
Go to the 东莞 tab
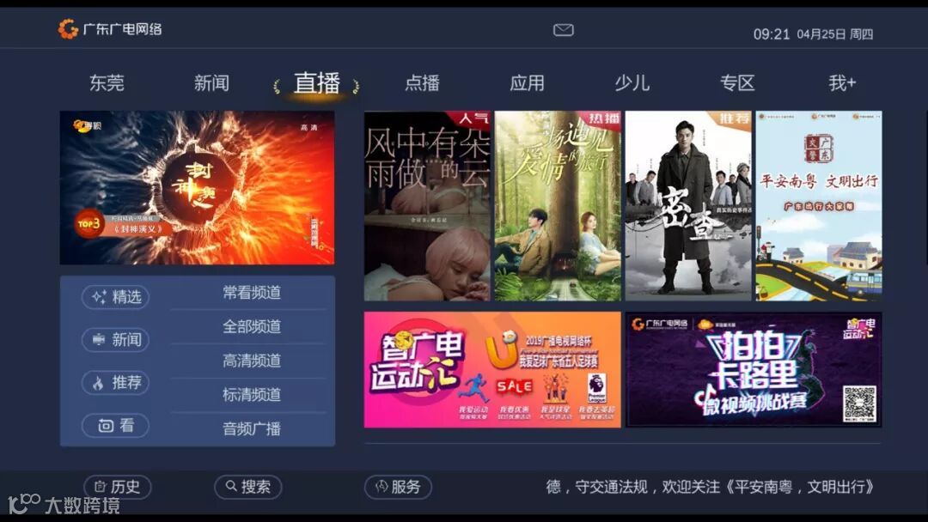(x=107, y=82)
